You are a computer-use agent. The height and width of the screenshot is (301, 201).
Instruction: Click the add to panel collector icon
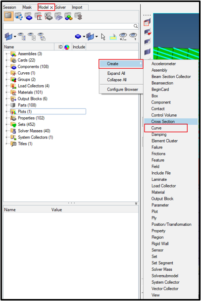(113, 37)
